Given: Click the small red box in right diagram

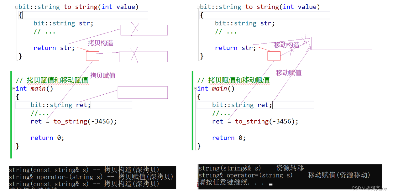Looking at the screenshot, I should point(274,55).
